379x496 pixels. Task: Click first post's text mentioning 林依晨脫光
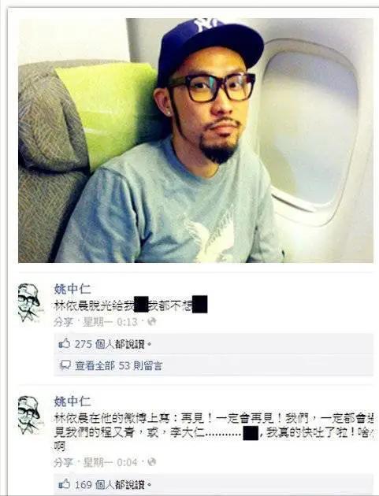pyautogui.click(x=131, y=305)
